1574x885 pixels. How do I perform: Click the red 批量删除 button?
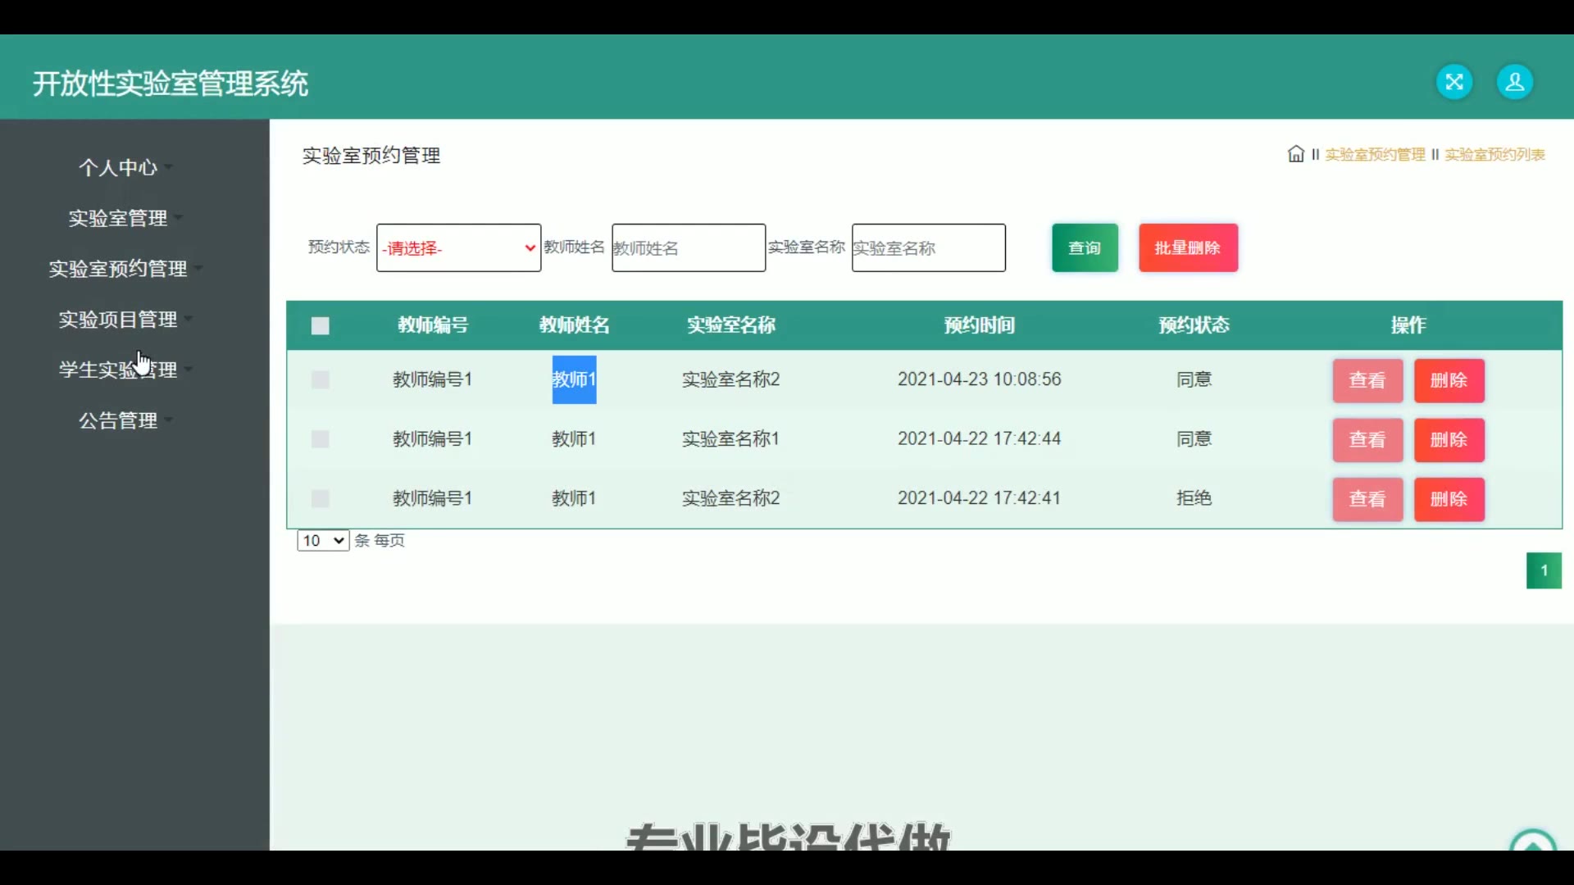[x=1188, y=247]
